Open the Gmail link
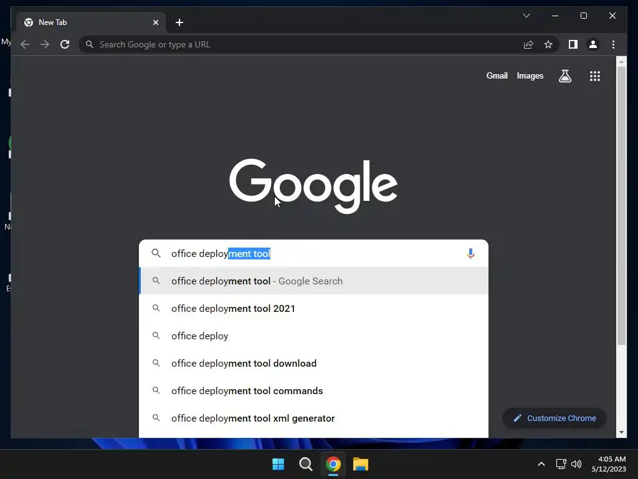638x479 pixels. pyautogui.click(x=497, y=75)
